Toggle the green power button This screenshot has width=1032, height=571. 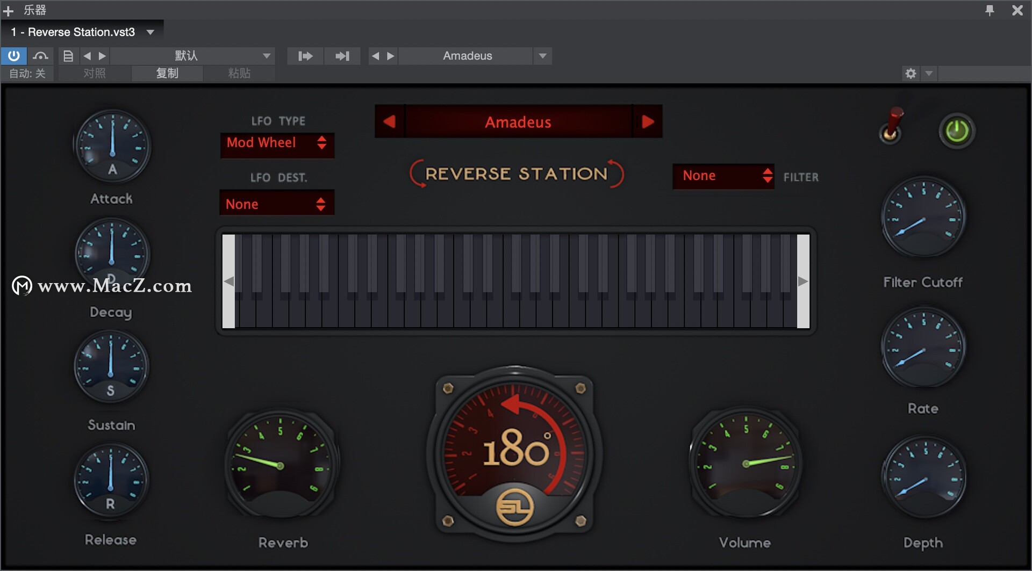pyautogui.click(x=957, y=131)
